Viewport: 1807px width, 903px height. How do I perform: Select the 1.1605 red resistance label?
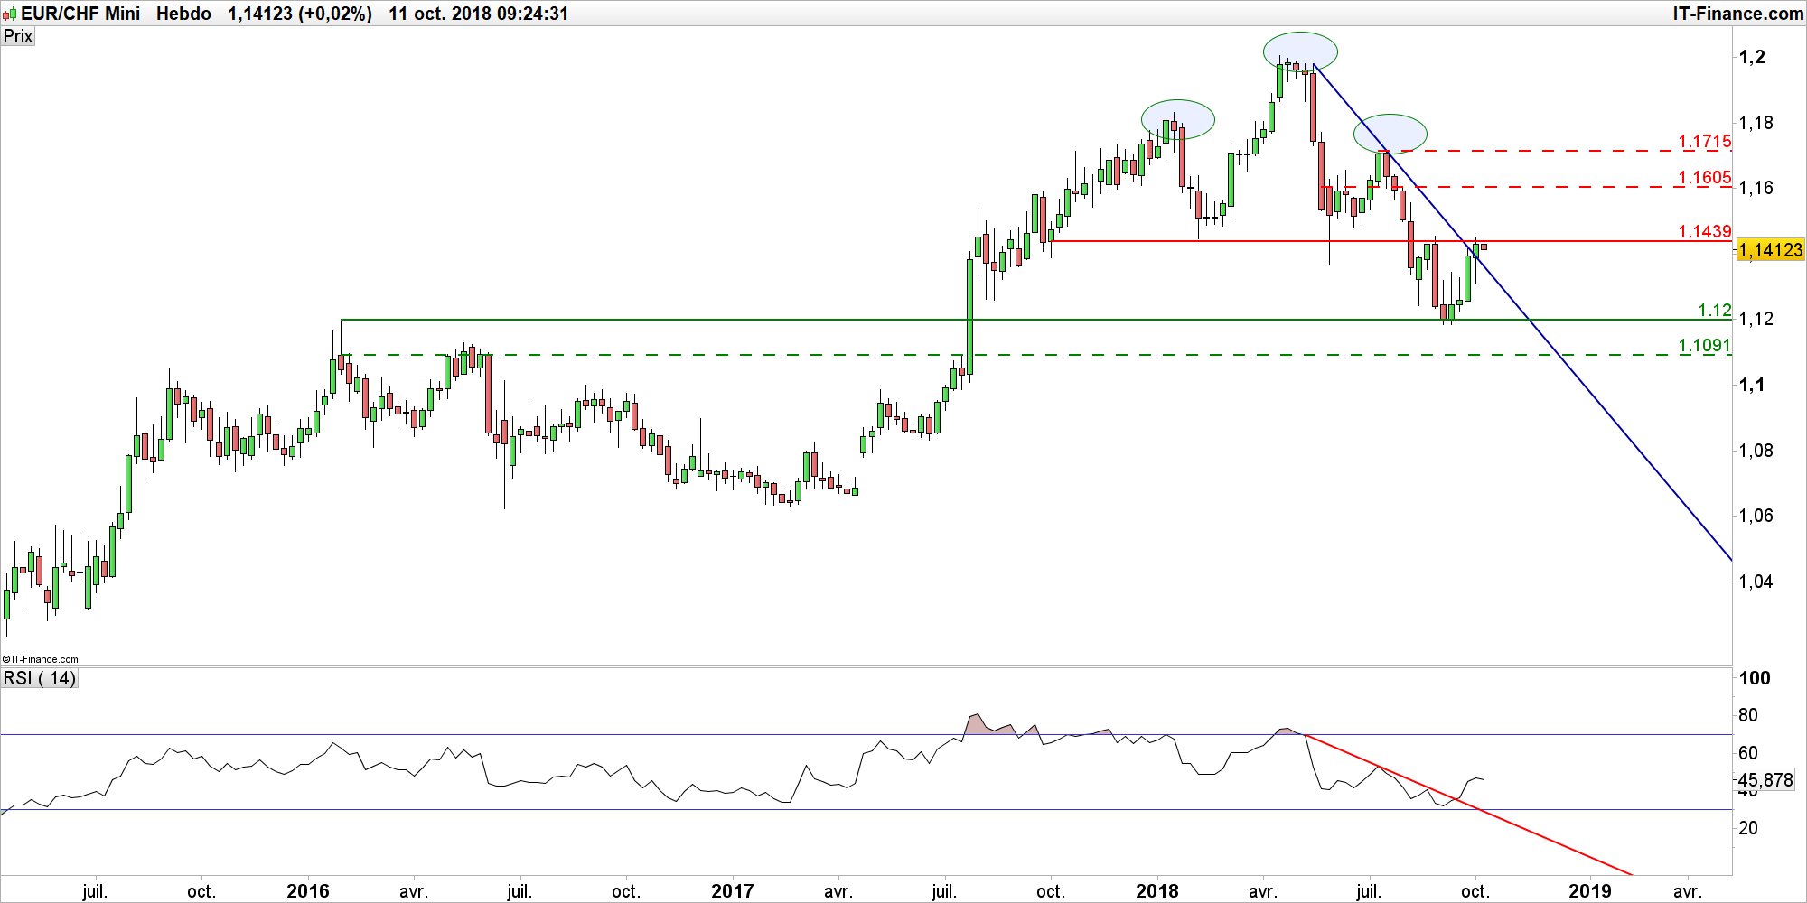1705,178
